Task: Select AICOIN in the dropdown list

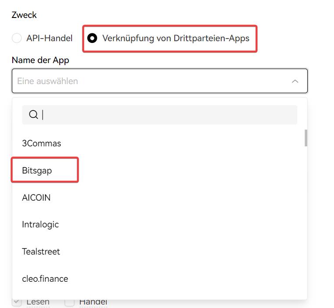Action: 36,198
